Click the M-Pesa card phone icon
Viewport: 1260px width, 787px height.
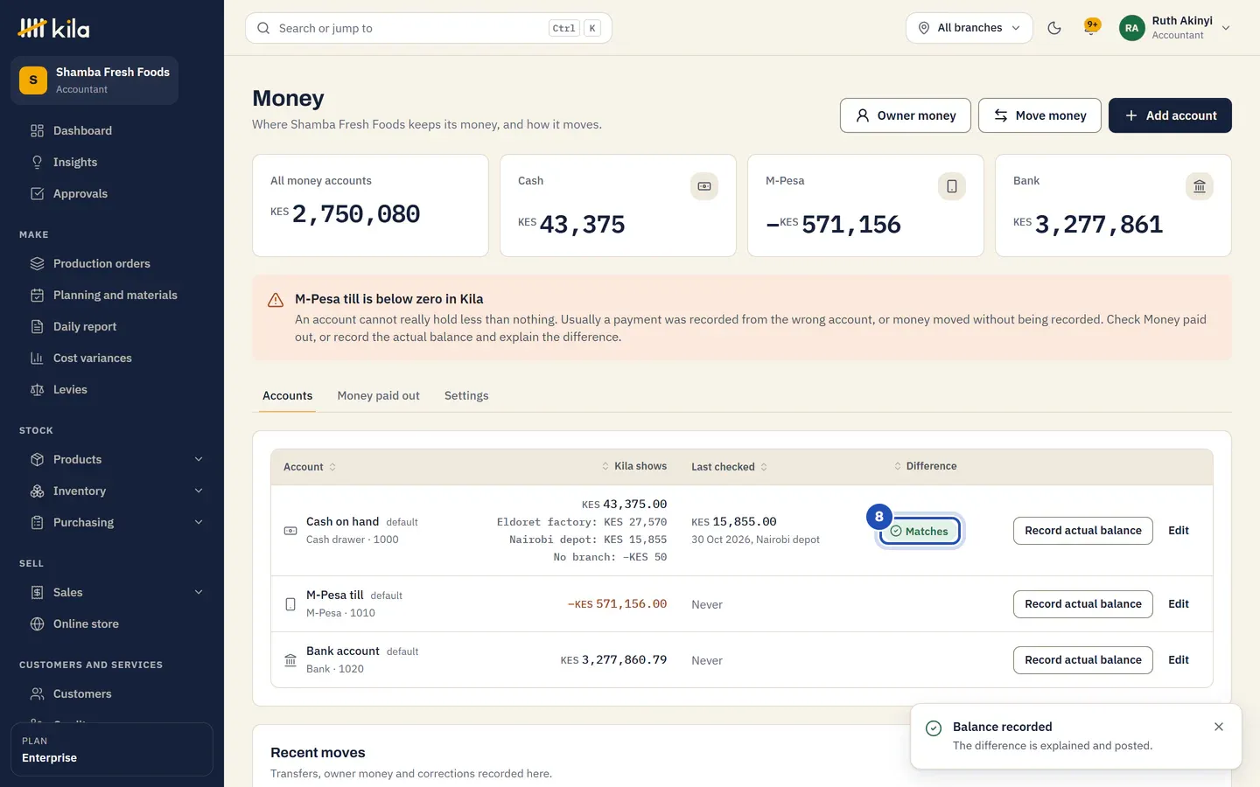(952, 186)
